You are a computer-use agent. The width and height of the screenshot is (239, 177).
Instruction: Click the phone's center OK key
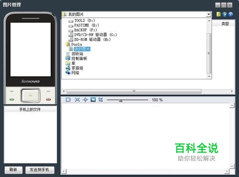[31, 95]
